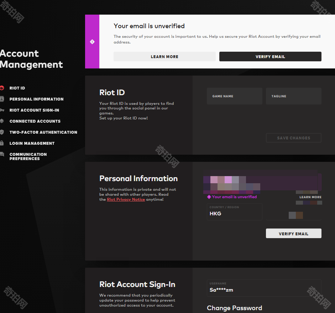
Task: Click the Save Changes button
Action: (293, 138)
